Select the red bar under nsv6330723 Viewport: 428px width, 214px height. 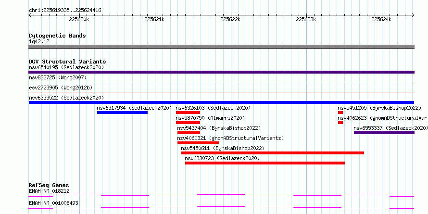[x=265, y=163]
